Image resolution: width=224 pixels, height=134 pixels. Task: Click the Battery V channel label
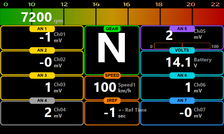tap(202, 63)
